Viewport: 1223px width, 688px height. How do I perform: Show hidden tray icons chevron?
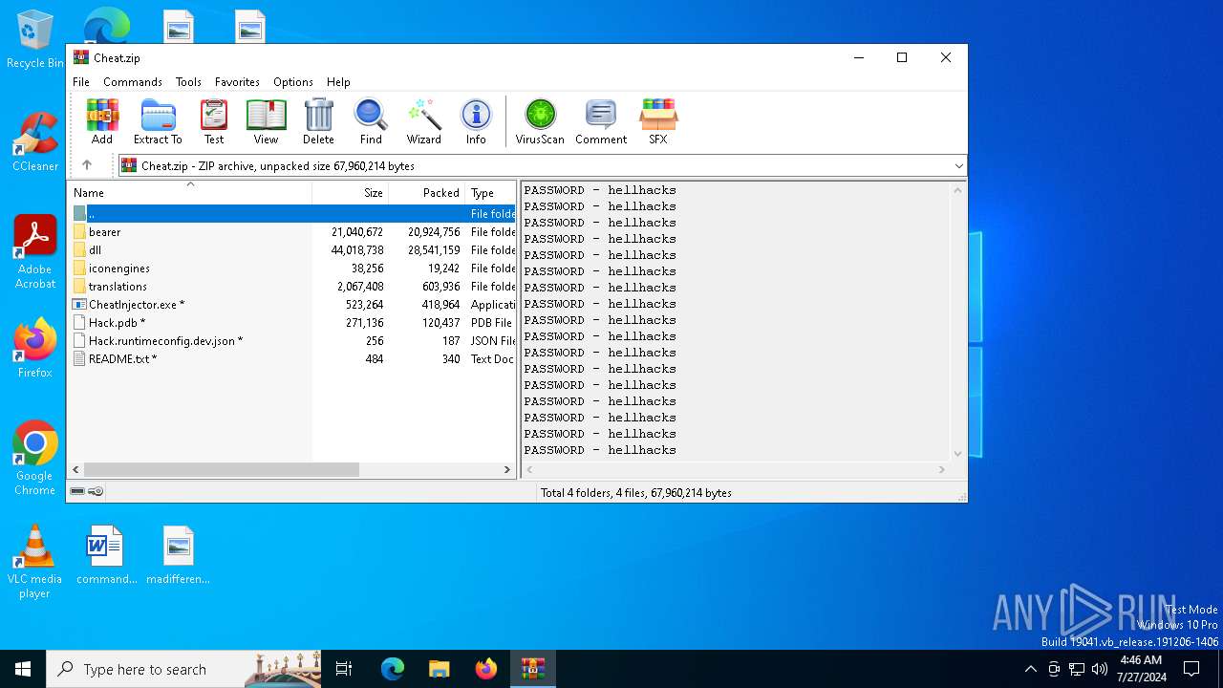click(x=1030, y=669)
